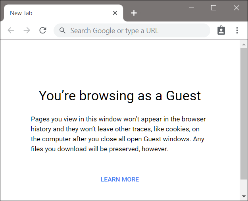
Task: Go back with the back arrow
Action: [x=11, y=31]
